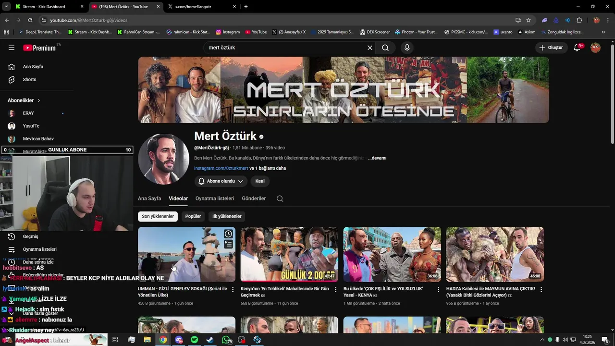Open the YouTube account avatar menu
The image size is (615, 346).
pyautogui.click(x=595, y=48)
